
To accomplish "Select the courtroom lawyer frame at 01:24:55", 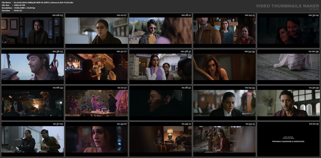I will 224,103.
